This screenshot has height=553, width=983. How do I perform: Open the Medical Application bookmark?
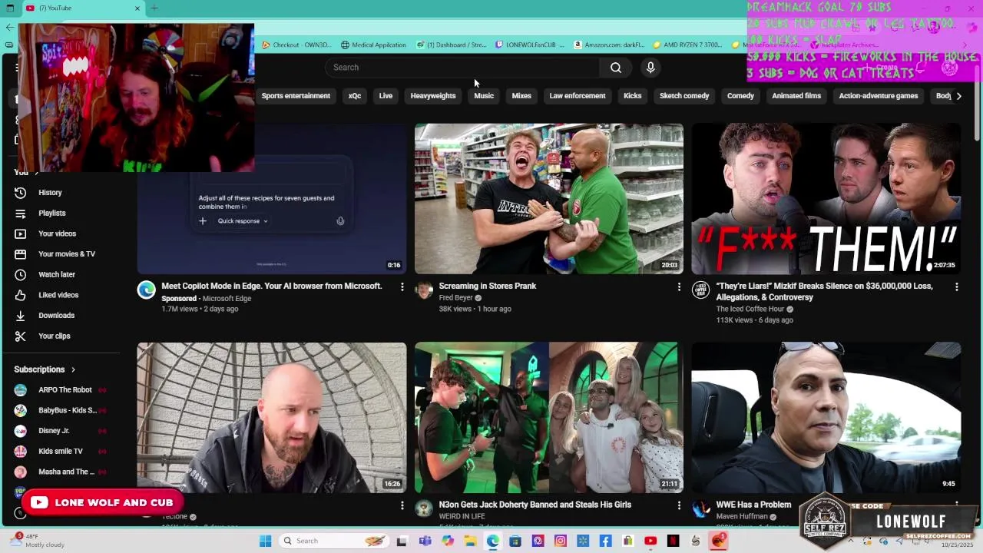coord(373,45)
